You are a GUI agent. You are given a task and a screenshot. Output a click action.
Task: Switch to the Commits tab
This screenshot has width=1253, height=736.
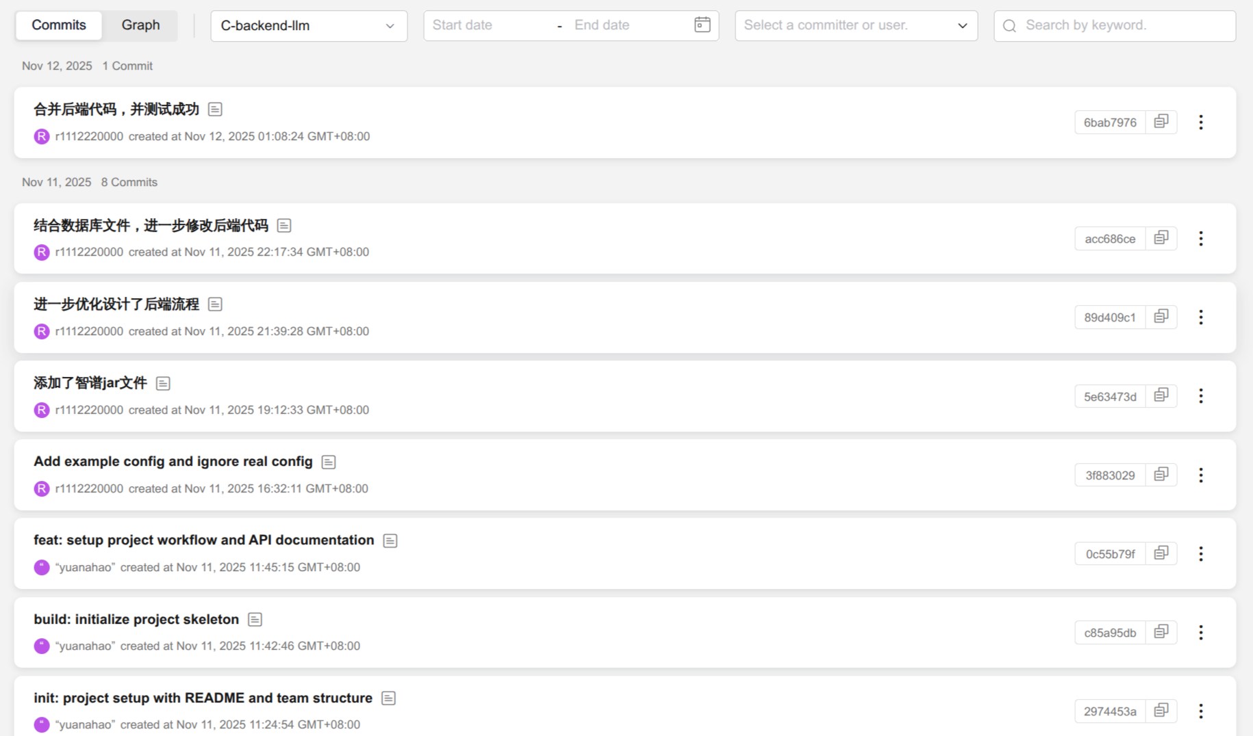tap(59, 25)
